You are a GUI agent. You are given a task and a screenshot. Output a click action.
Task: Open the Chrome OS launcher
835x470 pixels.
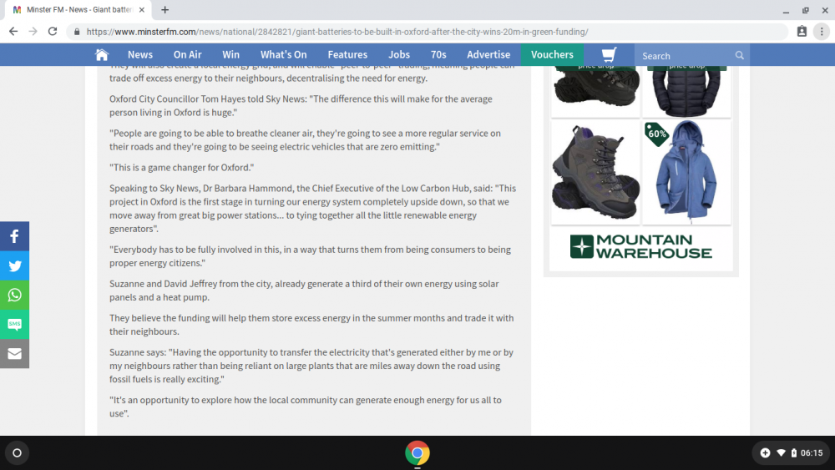pos(17,453)
